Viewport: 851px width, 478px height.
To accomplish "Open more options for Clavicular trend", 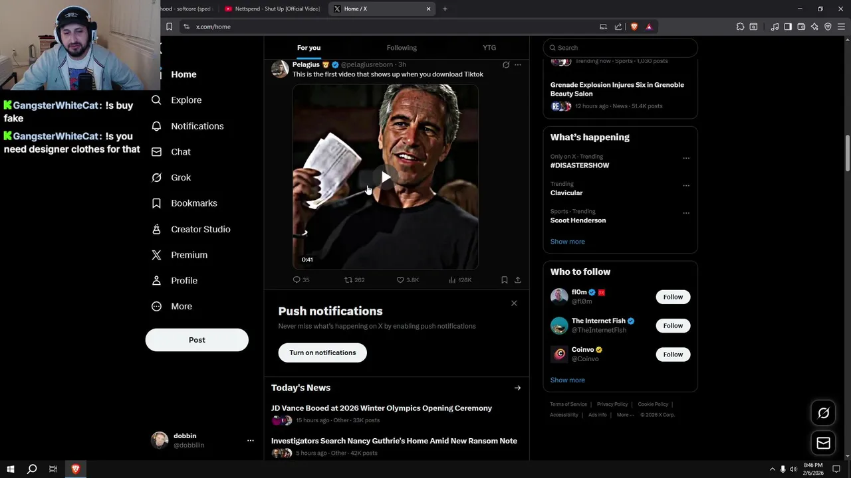I will tap(686, 186).
